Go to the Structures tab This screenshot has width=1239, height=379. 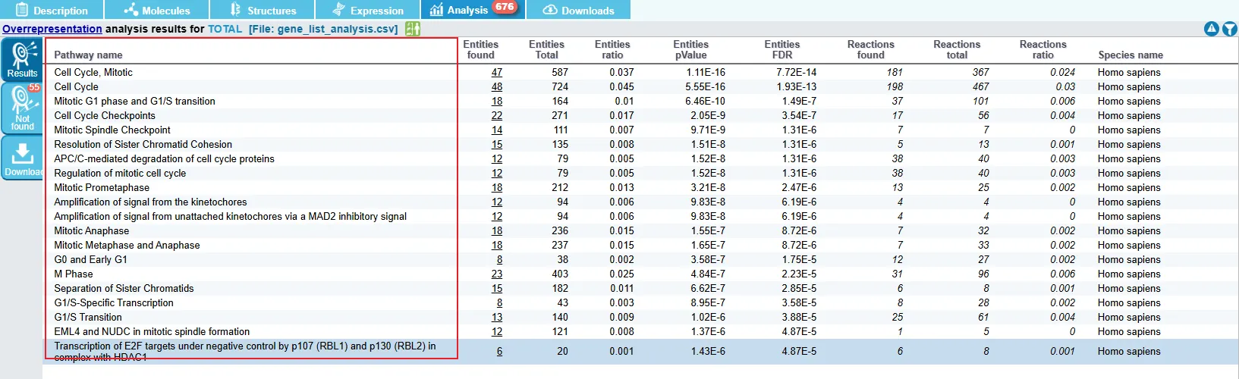(x=263, y=11)
